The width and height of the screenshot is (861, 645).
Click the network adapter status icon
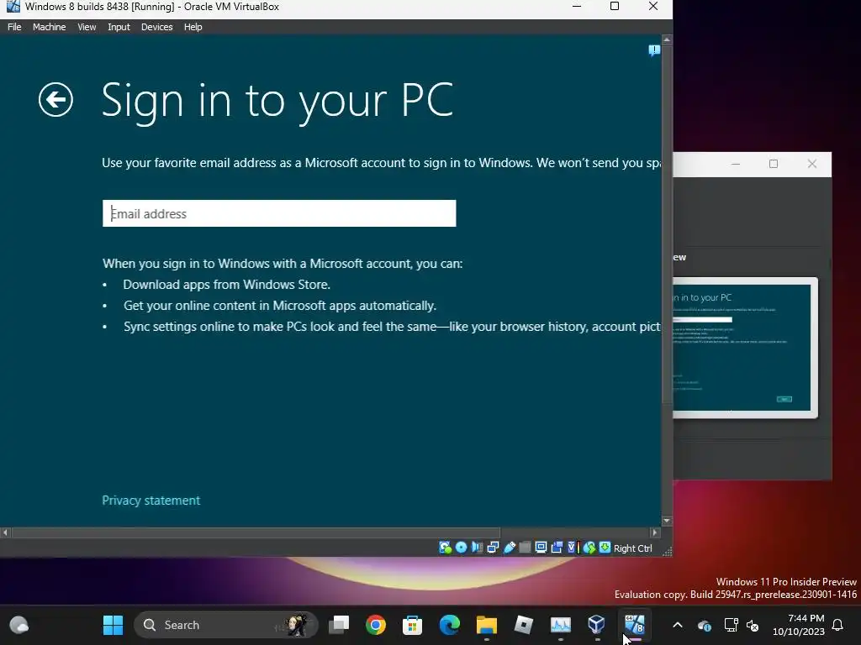493,548
